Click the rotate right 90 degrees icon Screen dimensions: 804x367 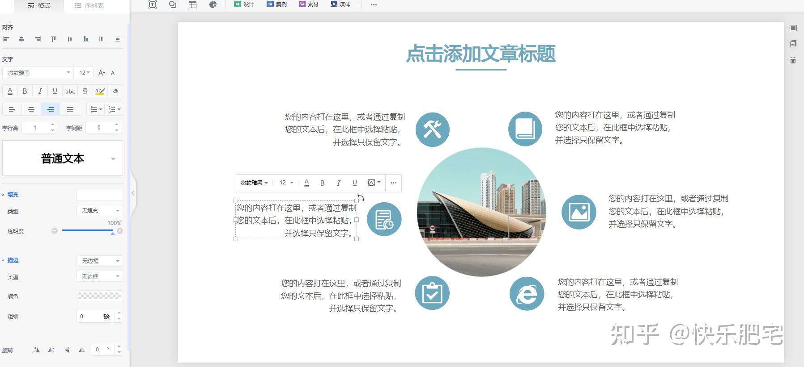point(36,350)
